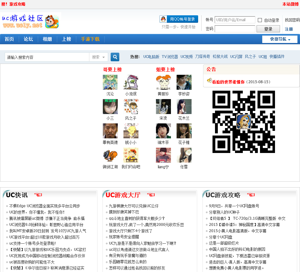Open avatar of user 花子雅
Image resolution: width=300 pixels, height=272 pixels.
[184, 131]
